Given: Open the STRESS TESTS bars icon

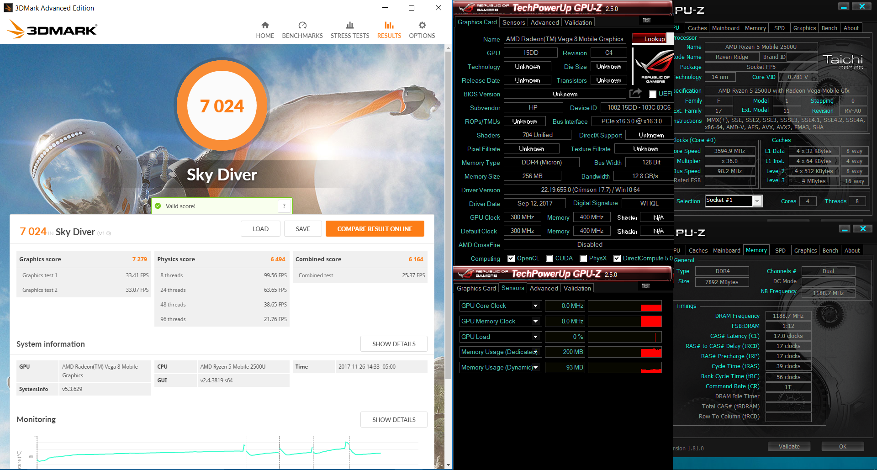Looking at the screenshot, I should tap(350, 25).
